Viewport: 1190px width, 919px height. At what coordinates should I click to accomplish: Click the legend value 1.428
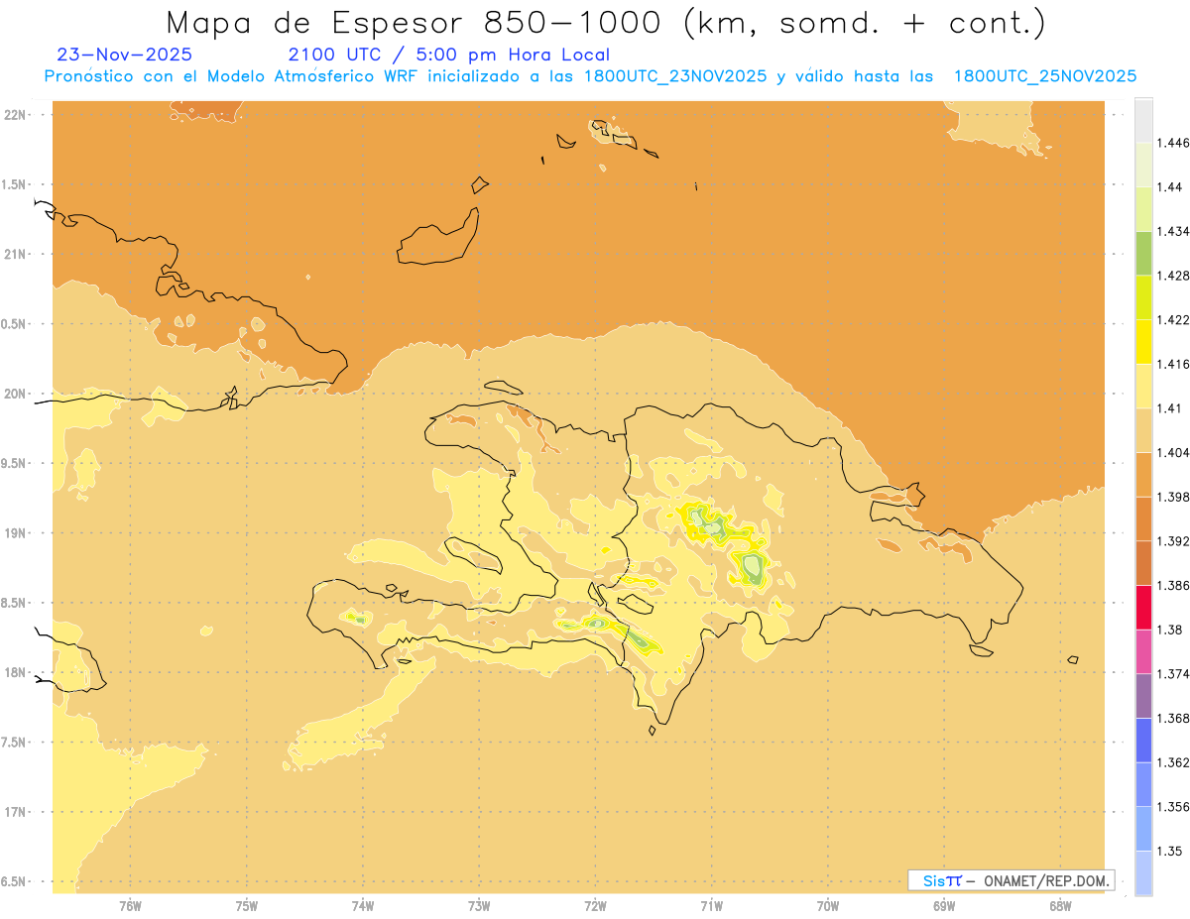(x=1173, y=276)
